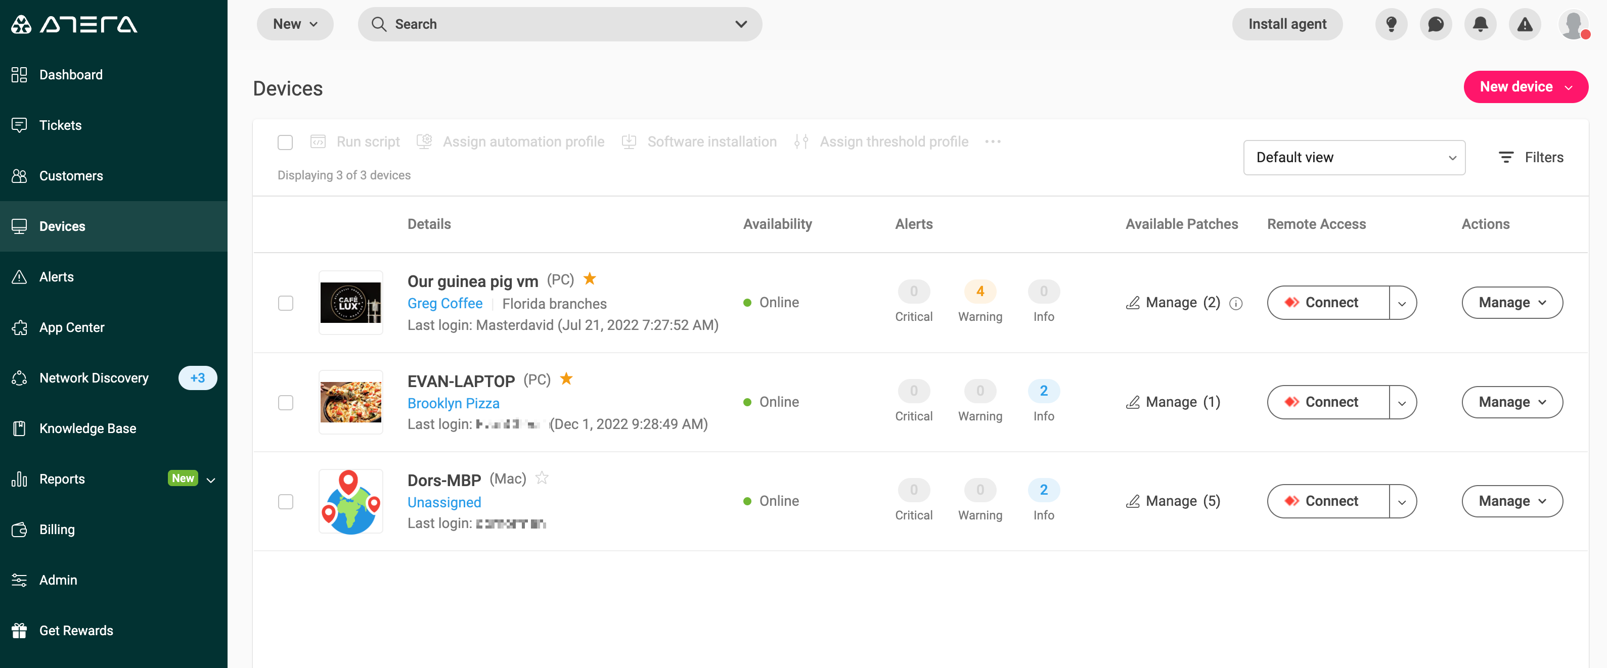Open Network Discovery
This screenshot has height=668, width=1607.
click(x=94, y=377)
